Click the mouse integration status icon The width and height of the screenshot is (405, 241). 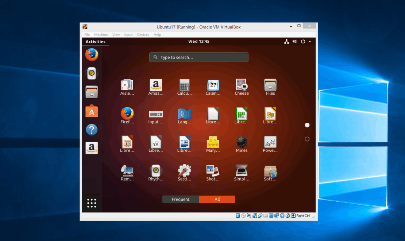[x=288, y=216]
